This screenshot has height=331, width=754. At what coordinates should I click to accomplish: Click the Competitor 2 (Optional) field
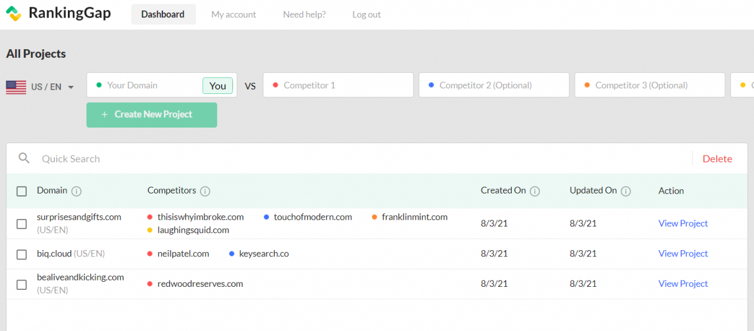[x=494, y=85]
